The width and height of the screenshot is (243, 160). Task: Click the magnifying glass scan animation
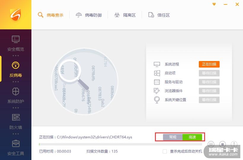tap(85, 81)
